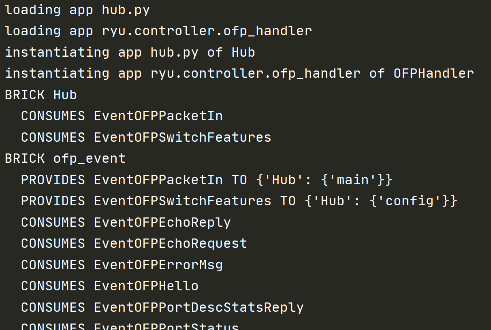Click the 'BRICK ofp_event' line
This screenshot has height=330, width=491.
[65, 159]
